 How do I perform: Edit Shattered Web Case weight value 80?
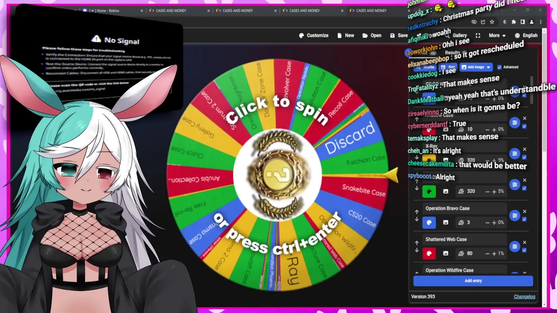coord(470,253)
